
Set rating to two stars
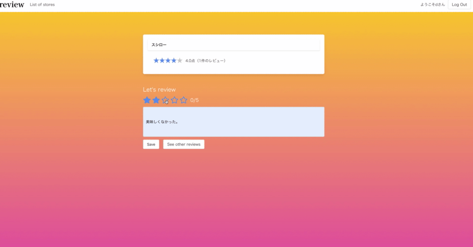[156, 100]
